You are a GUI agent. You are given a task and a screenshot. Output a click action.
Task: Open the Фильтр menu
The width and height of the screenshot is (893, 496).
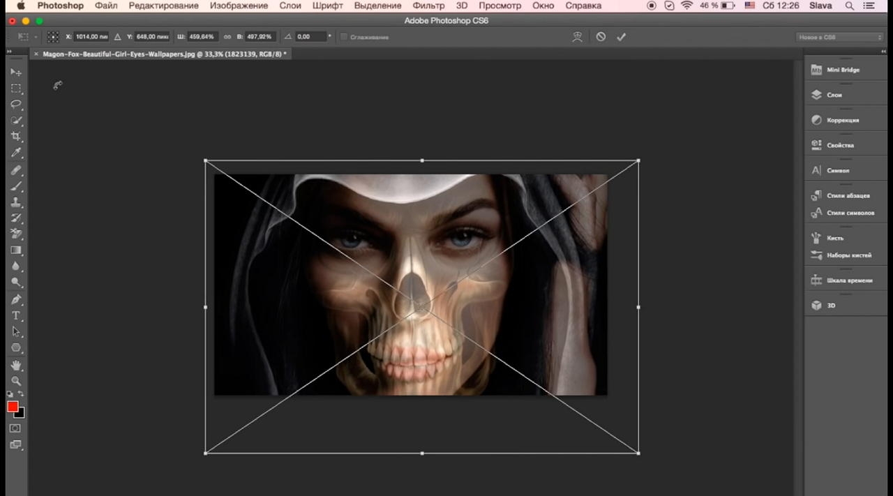coord(428,6)
